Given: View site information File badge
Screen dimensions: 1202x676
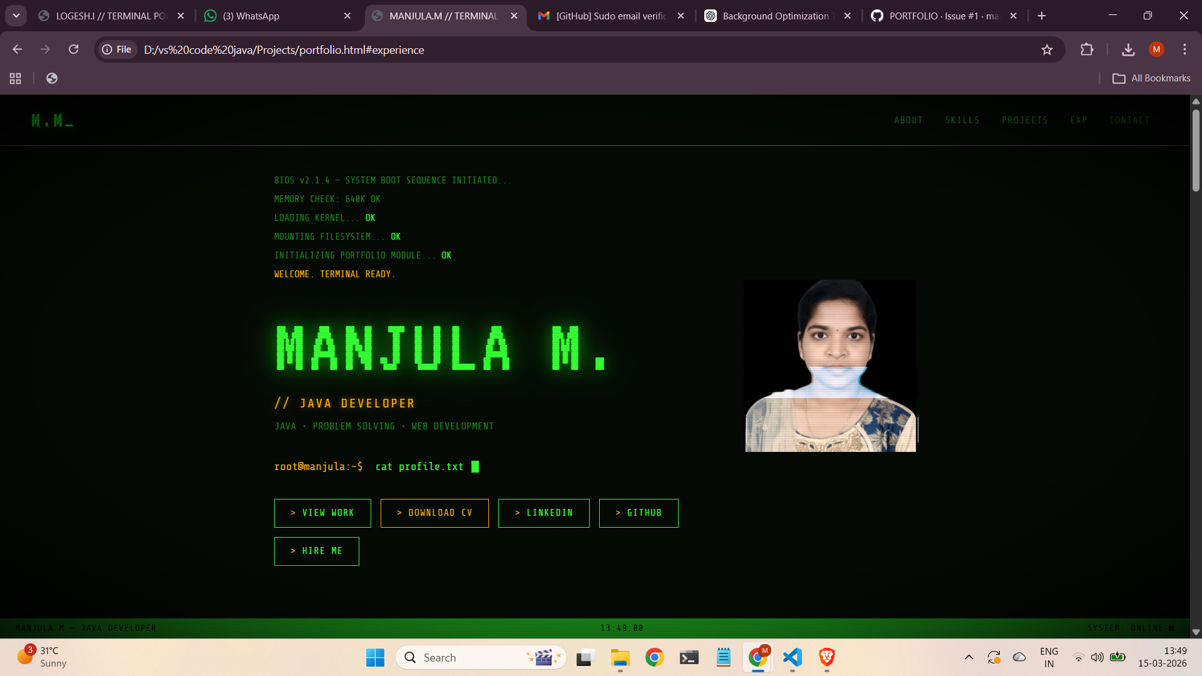Looking at the screenshot, I should click(x=117, y=49).
